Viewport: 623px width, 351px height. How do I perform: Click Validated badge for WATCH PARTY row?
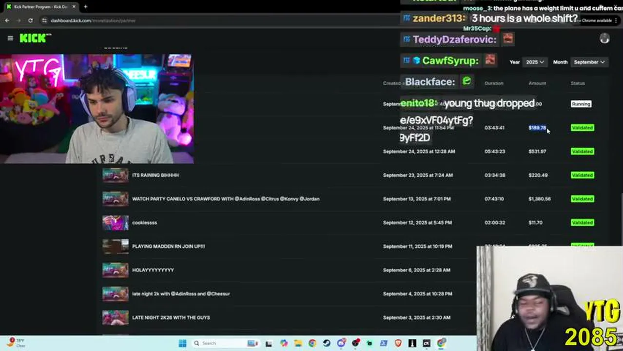[582, 199]
